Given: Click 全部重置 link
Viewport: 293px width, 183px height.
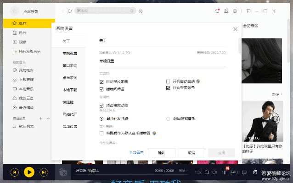Looking at the screenshot, I should [136, 152].
